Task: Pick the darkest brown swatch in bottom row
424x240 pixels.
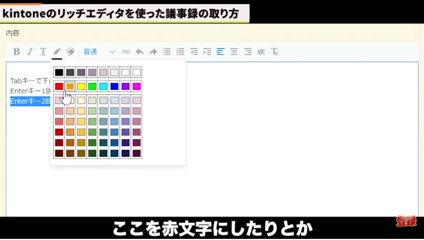Action: coord(70,153)
